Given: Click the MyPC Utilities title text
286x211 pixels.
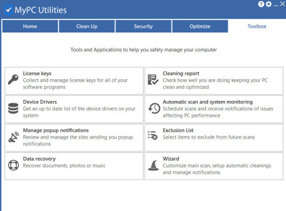Looking at the screenshot, I should point(41,10).
